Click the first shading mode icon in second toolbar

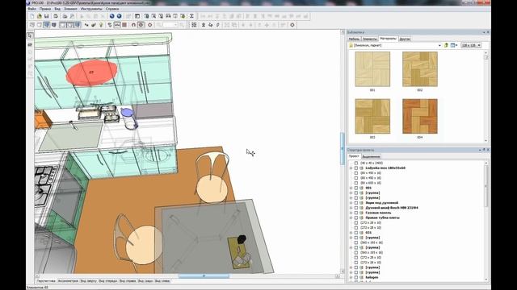32,25
